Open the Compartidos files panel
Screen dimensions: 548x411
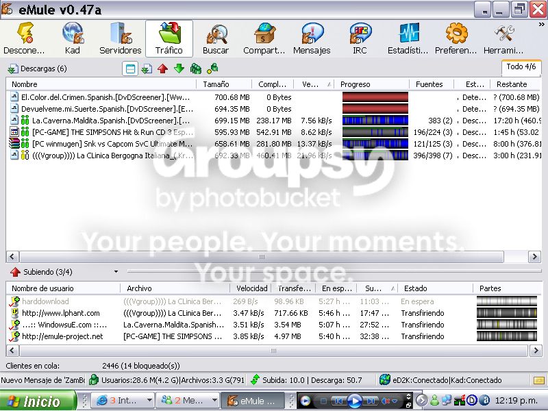(x=264, y=38)
